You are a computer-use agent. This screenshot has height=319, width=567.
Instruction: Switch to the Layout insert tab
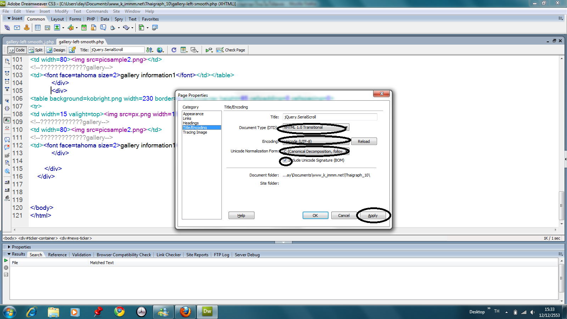(x=57, y=19)
